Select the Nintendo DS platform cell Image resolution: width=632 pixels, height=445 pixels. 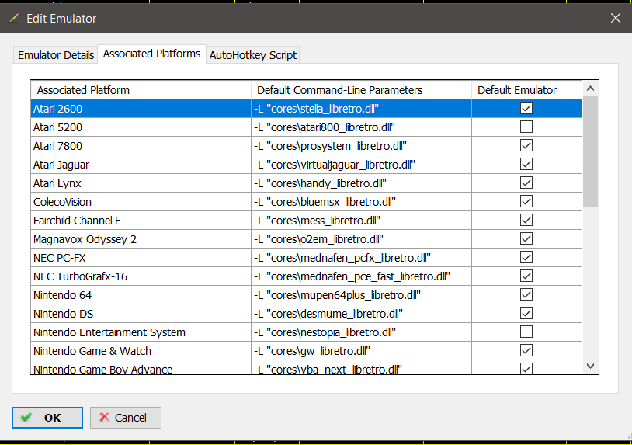coord(141,314)
